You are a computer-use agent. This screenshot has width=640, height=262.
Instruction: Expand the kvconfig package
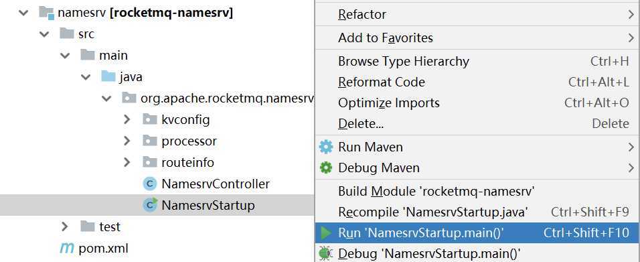click(127, 119)
